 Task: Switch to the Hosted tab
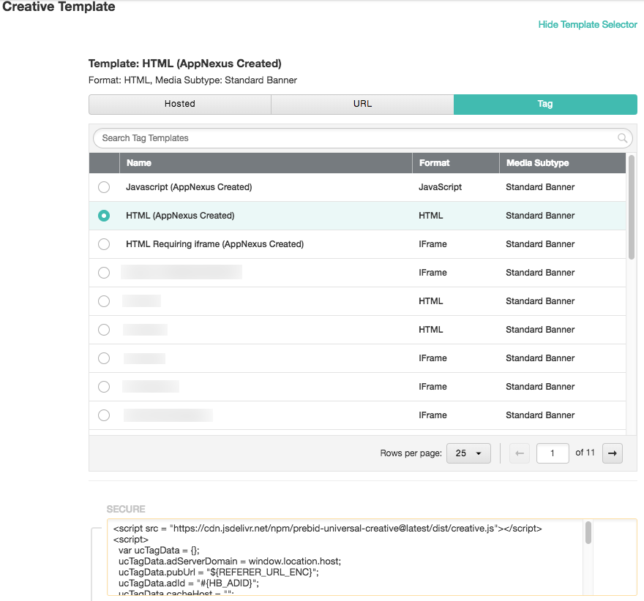tap(180, 104)
